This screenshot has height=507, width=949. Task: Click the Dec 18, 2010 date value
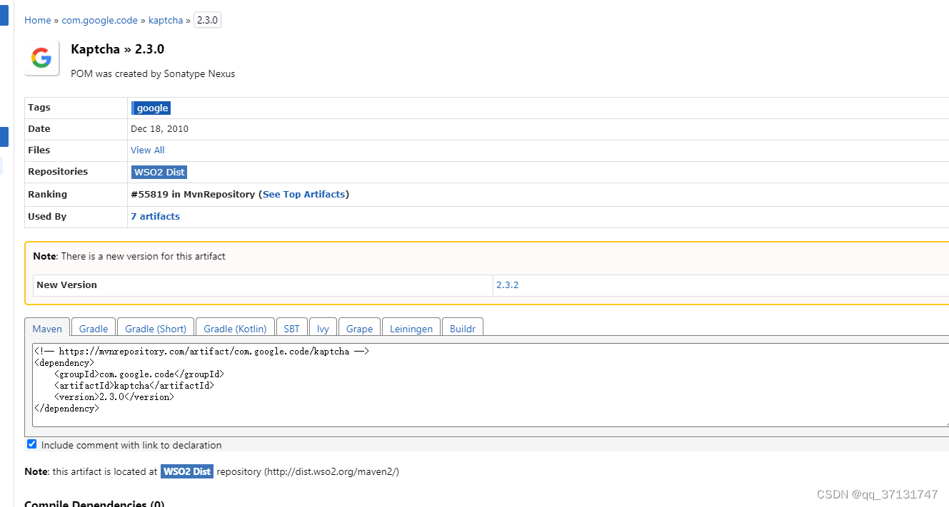point(159,129)
